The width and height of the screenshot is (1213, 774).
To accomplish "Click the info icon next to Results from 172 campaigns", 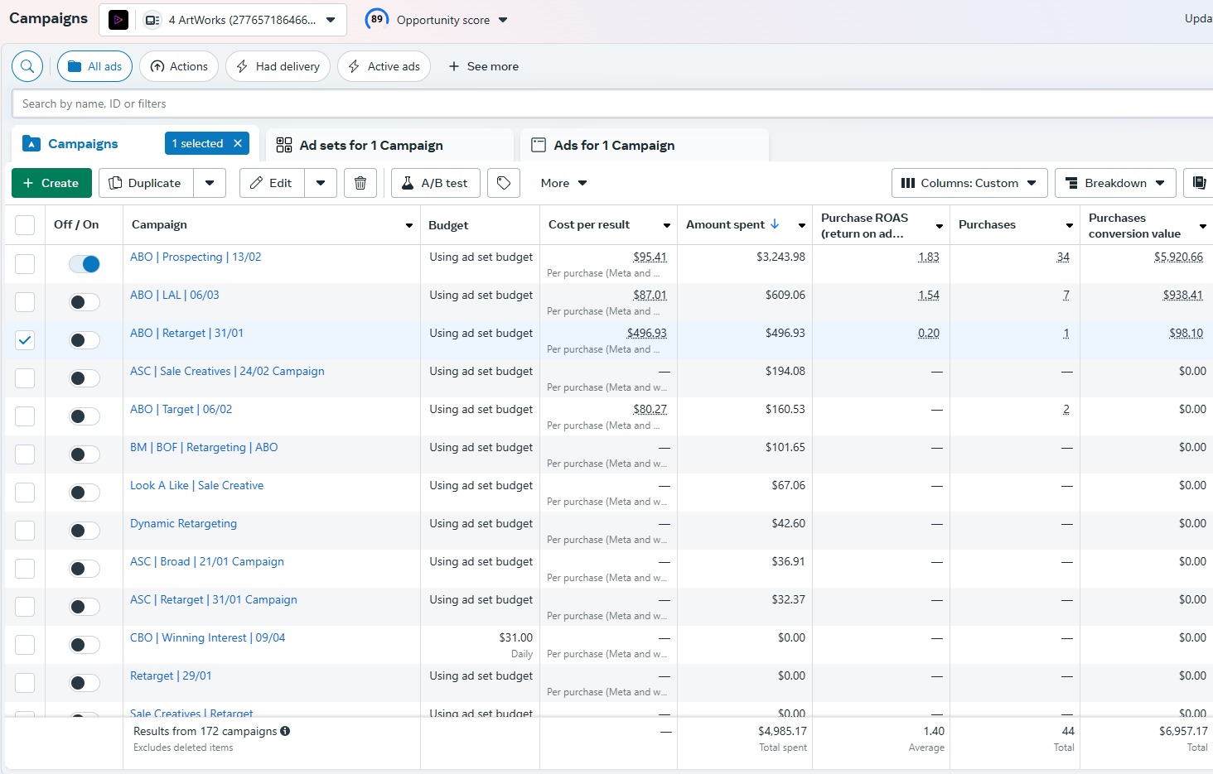I will tap(285, 731).
